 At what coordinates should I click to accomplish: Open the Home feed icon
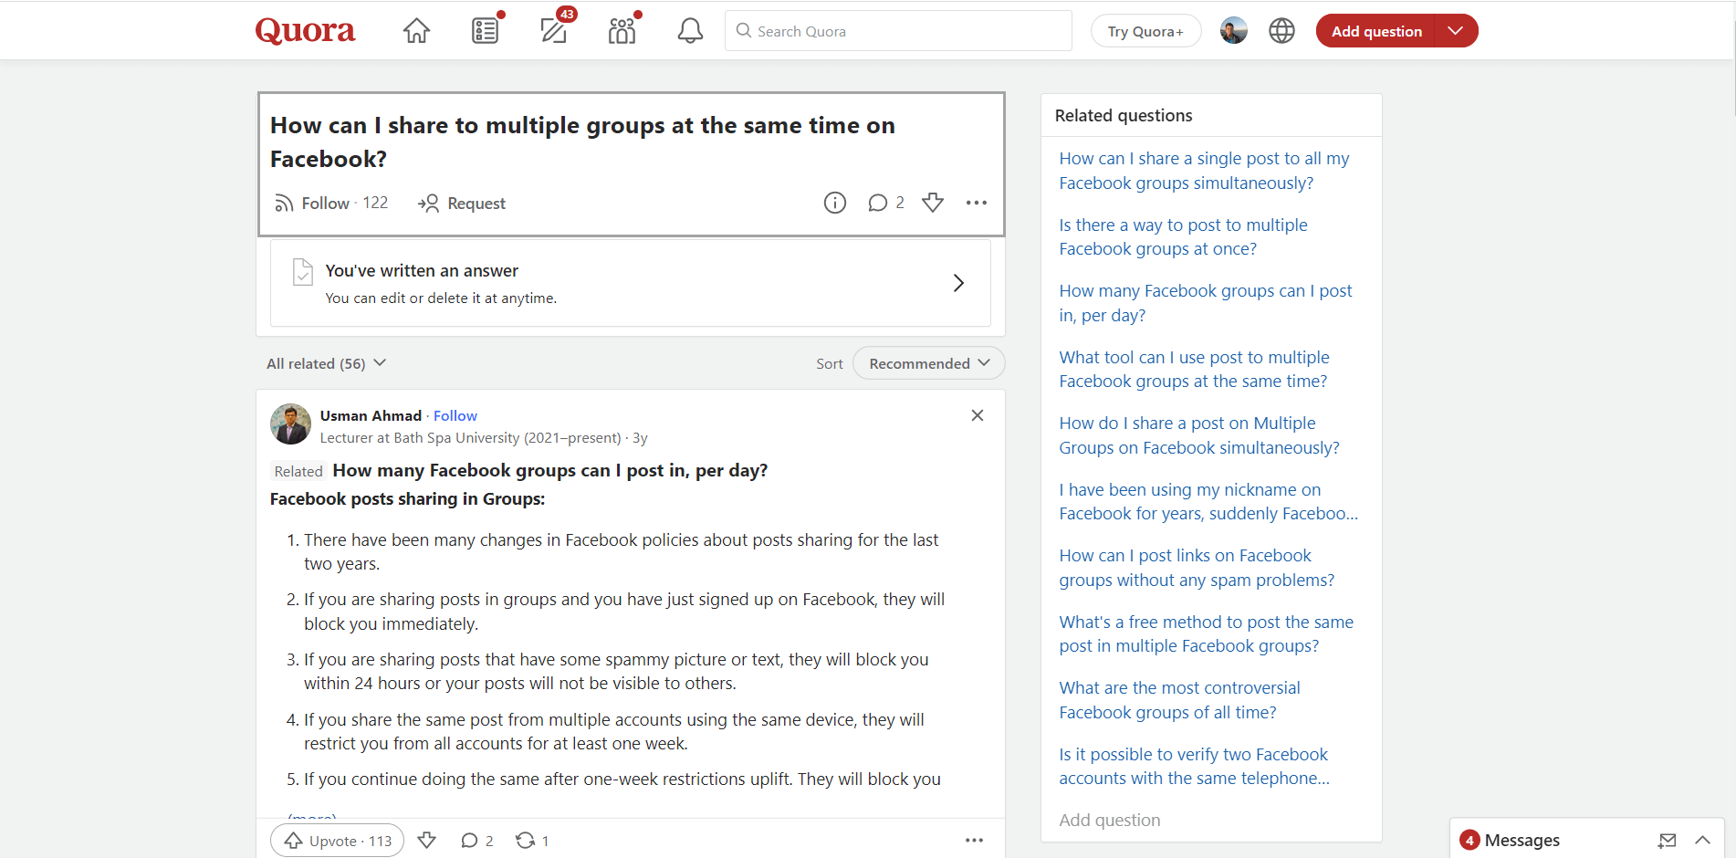(416, 30)
